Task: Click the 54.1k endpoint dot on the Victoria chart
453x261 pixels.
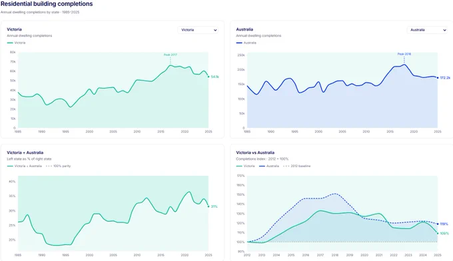Action: (209, 77)
